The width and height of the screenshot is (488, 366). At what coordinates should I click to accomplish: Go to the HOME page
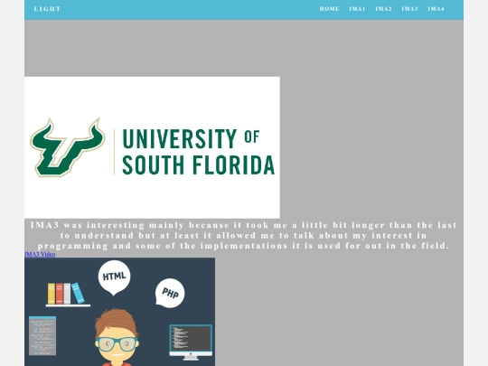point(329,9)
